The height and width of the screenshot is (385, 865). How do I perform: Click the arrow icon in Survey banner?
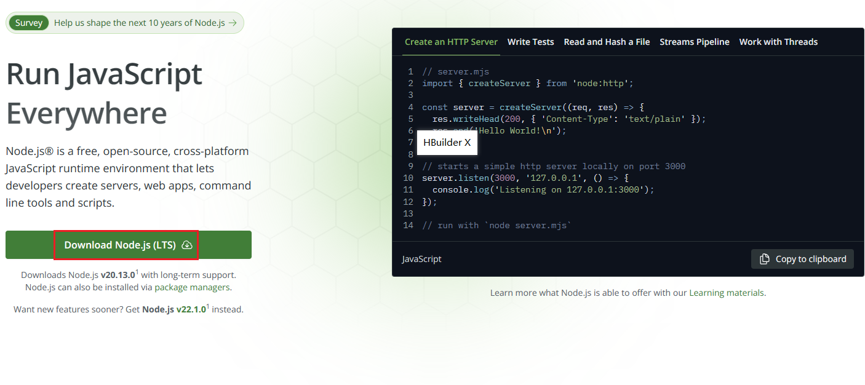click(233, 23)
